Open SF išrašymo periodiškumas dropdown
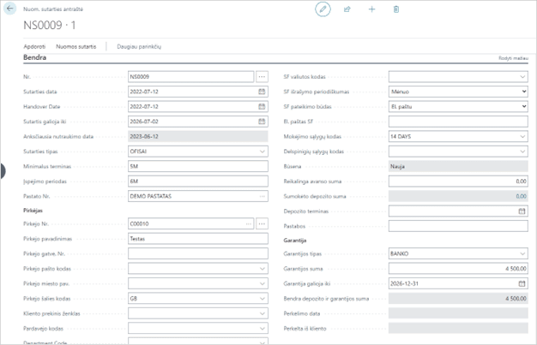The height and width of the screenshot is (345, 537). [522, 92]
